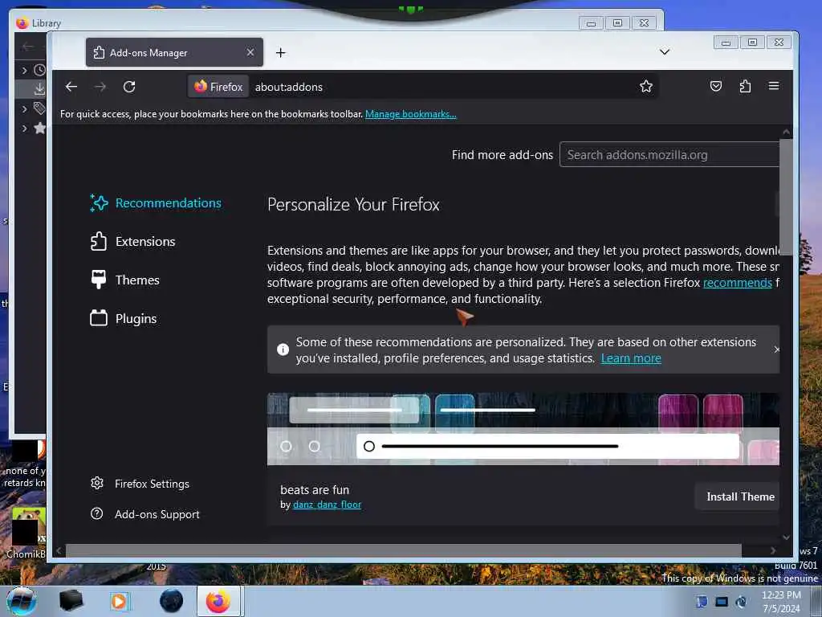
Task: Click the Firefox identity box in the address bar
Action: click(218, 87)
